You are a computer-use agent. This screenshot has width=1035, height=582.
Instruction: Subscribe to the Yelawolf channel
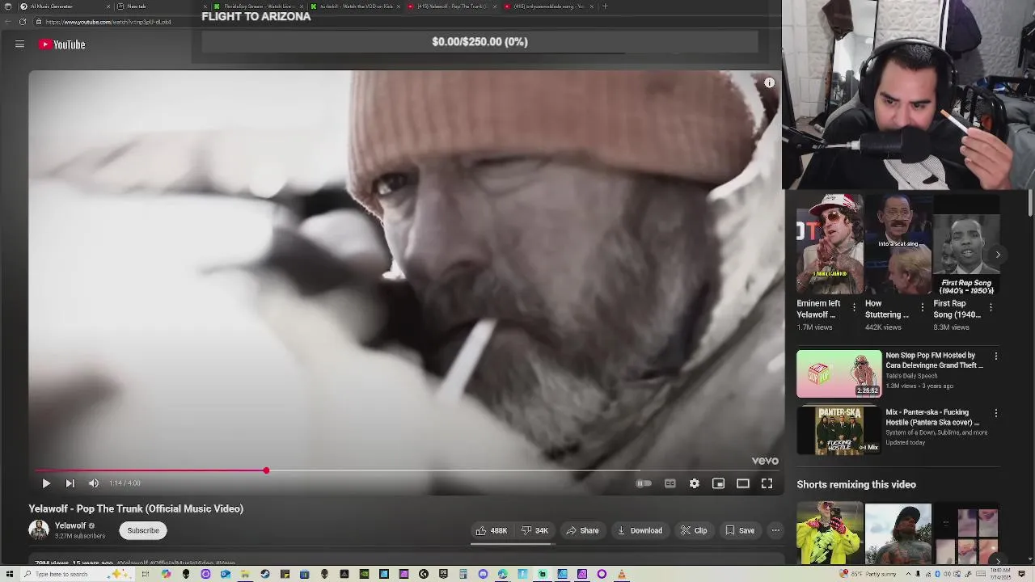coord(143,530)
